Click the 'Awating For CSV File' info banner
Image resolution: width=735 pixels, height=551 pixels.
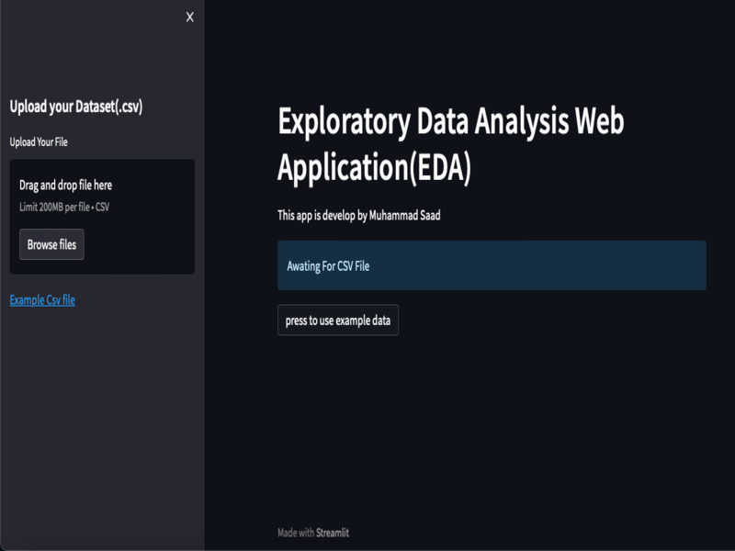pyautogui.click(x=492, y=265)
